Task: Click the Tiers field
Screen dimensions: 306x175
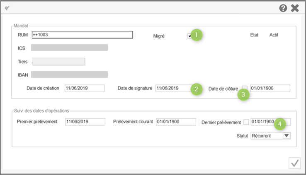Action: click(58, 62)
